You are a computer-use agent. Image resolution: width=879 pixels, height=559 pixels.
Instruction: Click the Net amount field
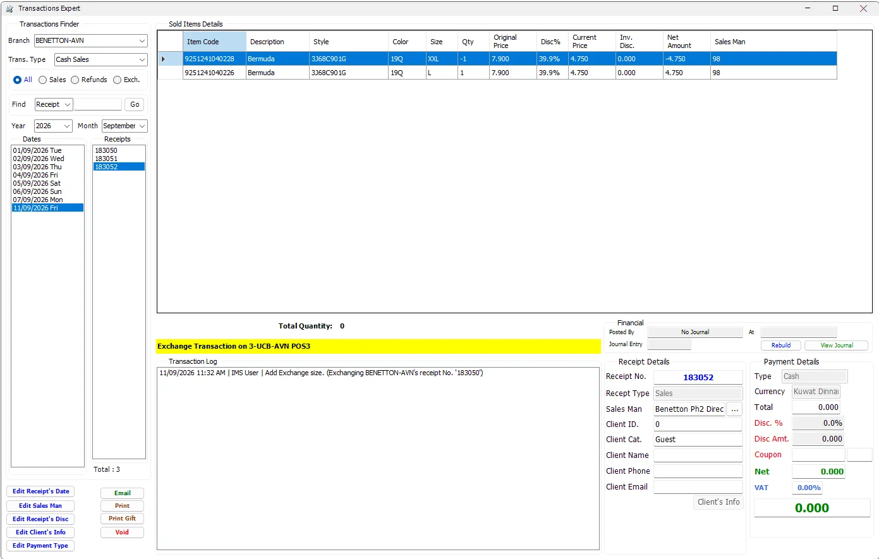tap(818, 472)
